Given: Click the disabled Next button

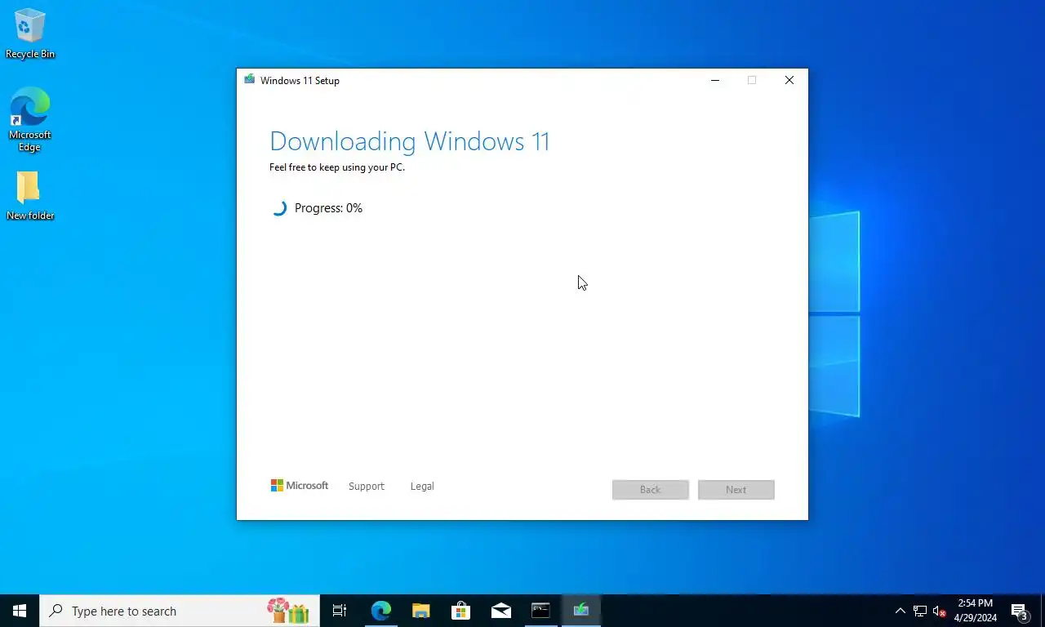Looking at the screenshot, I should coord(736,490).
